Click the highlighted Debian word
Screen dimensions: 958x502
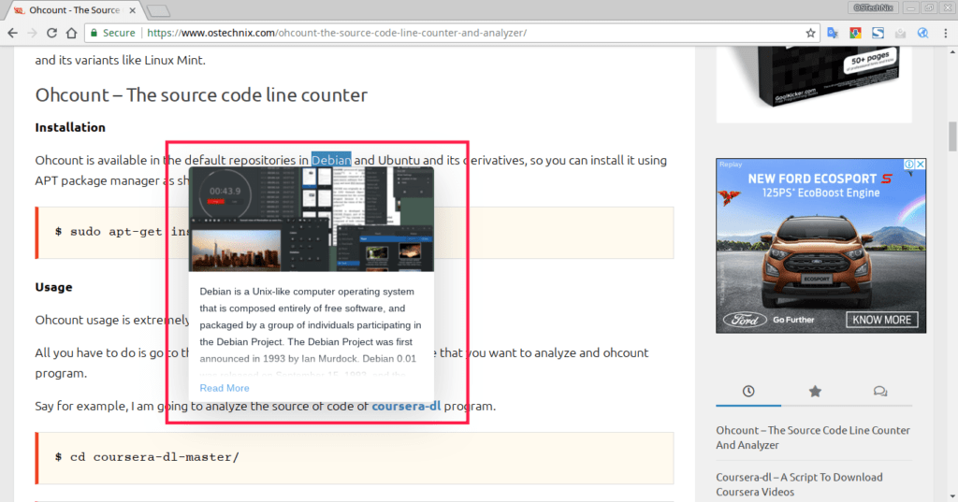pyautogui.click(x=331, y=160)
